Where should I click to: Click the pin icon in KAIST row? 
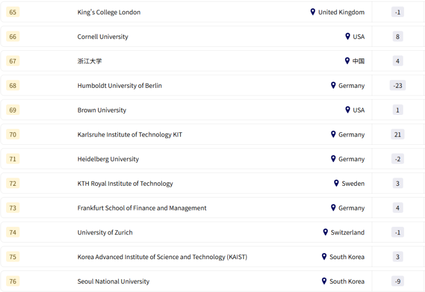tap(324, 257)
